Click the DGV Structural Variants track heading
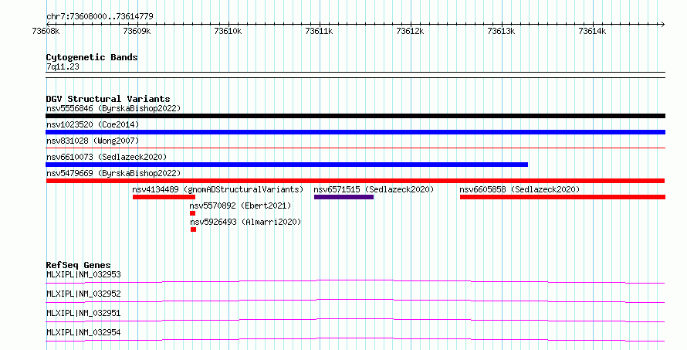 [108, 99]
